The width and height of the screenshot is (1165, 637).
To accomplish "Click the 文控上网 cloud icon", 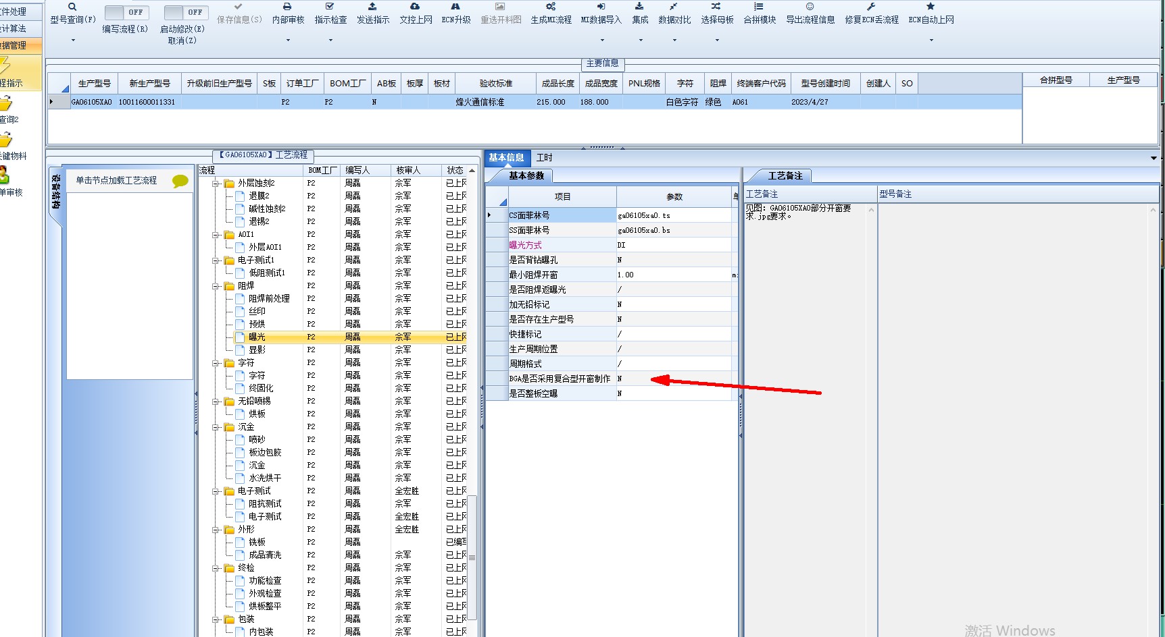I will (x=415, y=7).
